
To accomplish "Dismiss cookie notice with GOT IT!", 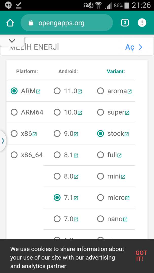I will (141, 256).
